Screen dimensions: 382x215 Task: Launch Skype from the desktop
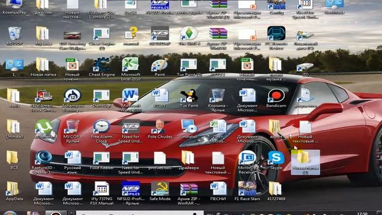[276, 160]
